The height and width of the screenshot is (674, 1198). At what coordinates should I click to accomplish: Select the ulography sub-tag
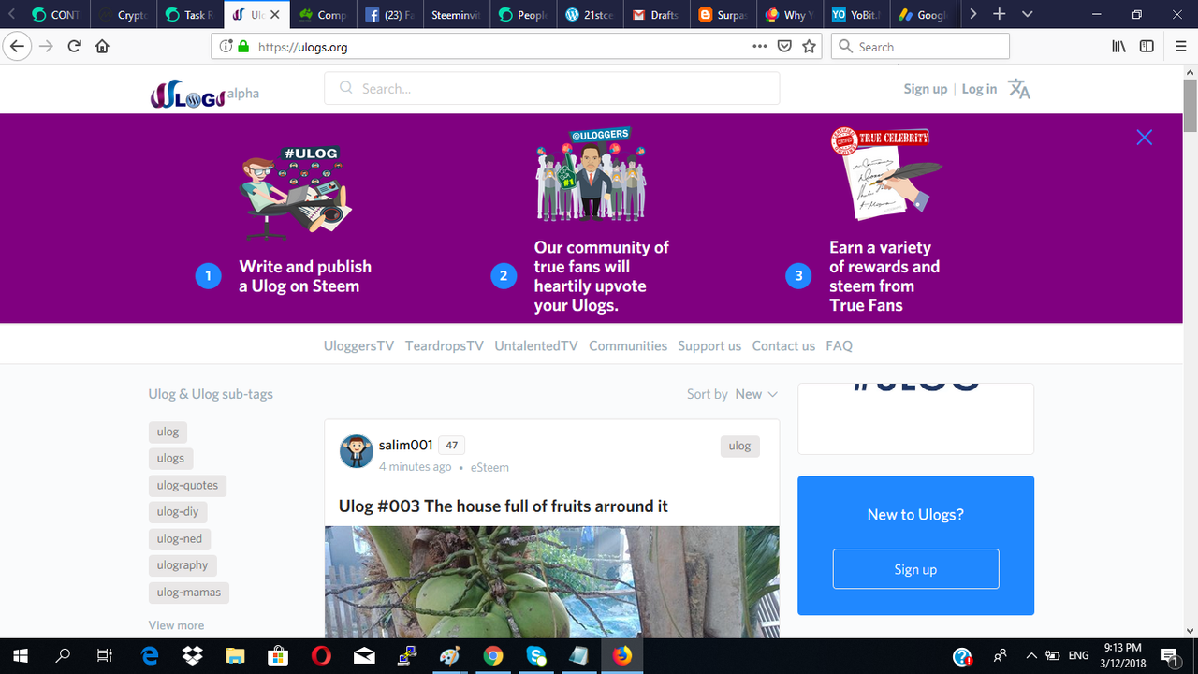tap(183, 565)
